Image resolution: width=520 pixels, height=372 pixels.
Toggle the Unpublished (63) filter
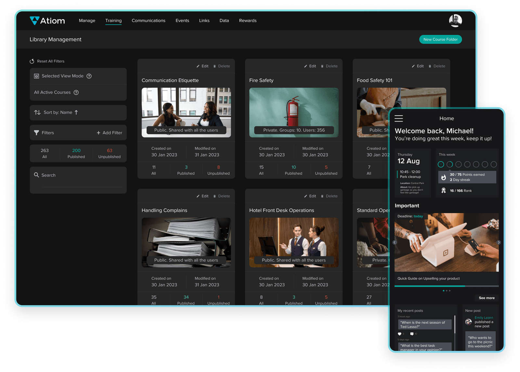pyautogui.click(x=110, y=153)
